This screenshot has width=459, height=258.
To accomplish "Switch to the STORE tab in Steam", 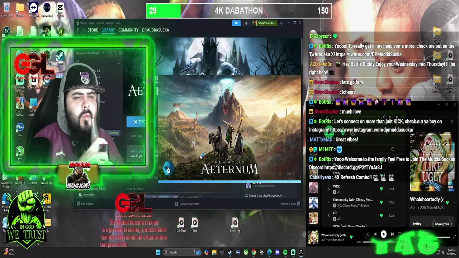I will tap(93, 30).
